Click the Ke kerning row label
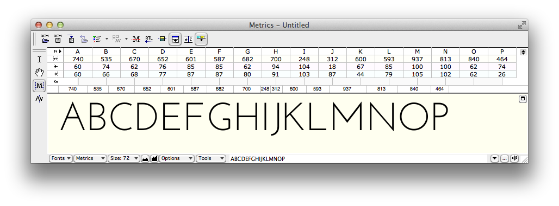559x206 pixels. pos(55,82)
